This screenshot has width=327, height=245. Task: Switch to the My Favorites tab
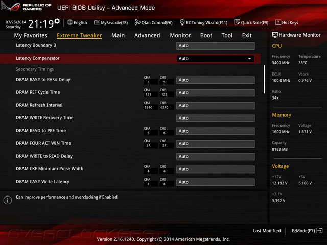pos(31,35)
